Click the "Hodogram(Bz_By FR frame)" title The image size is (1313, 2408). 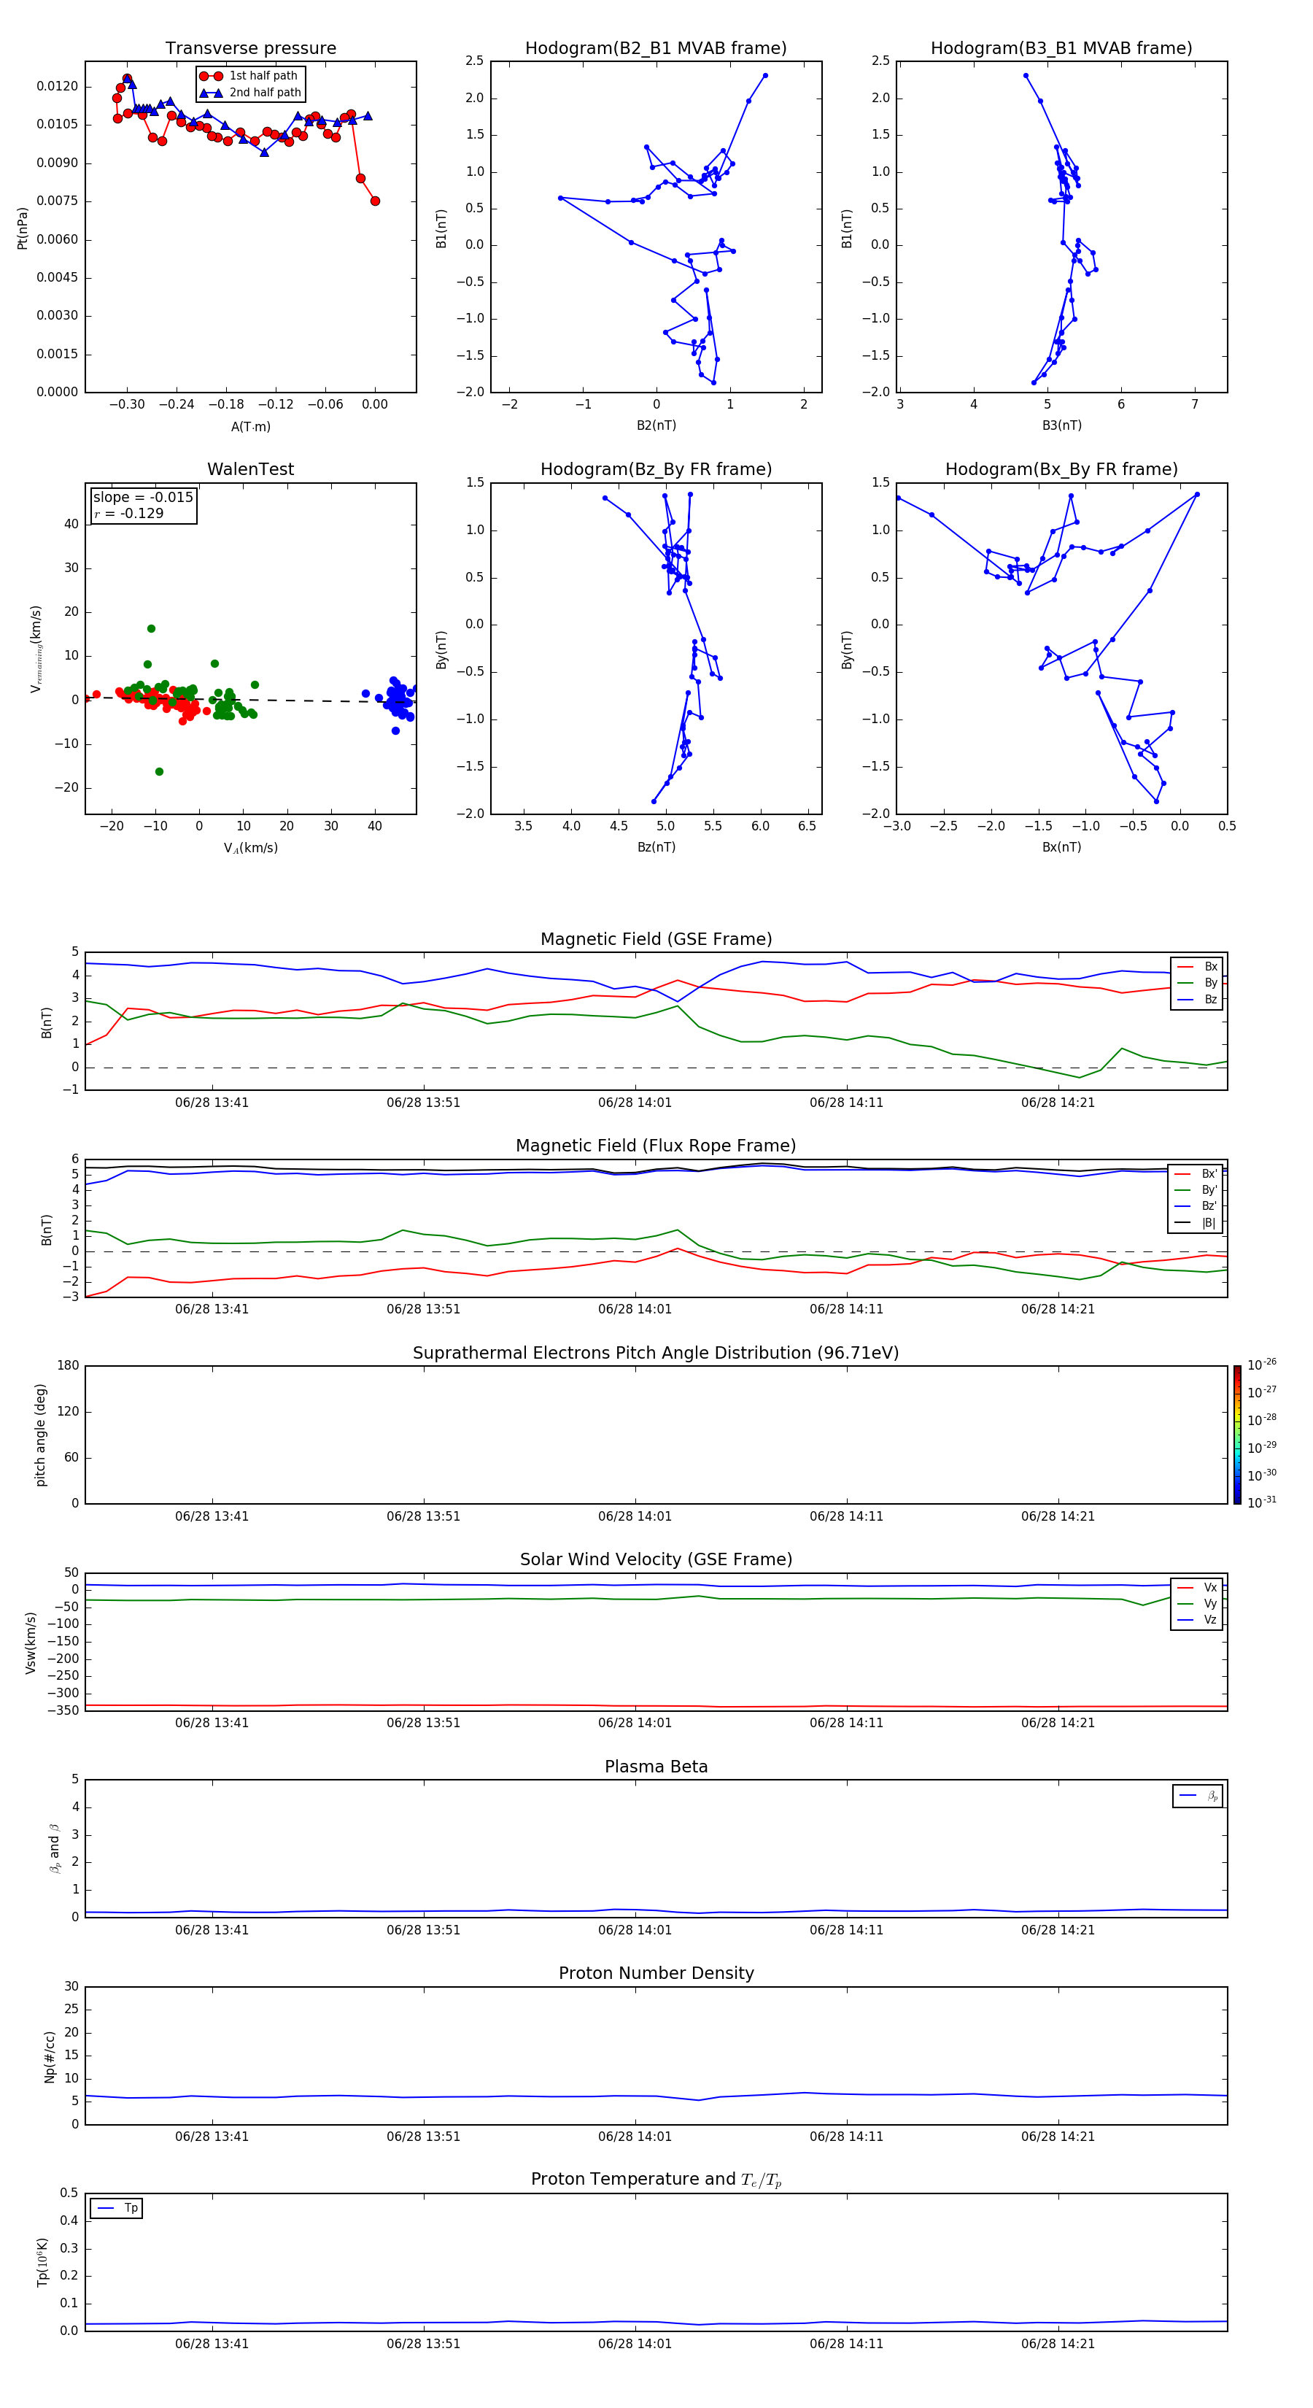point(656,469)
